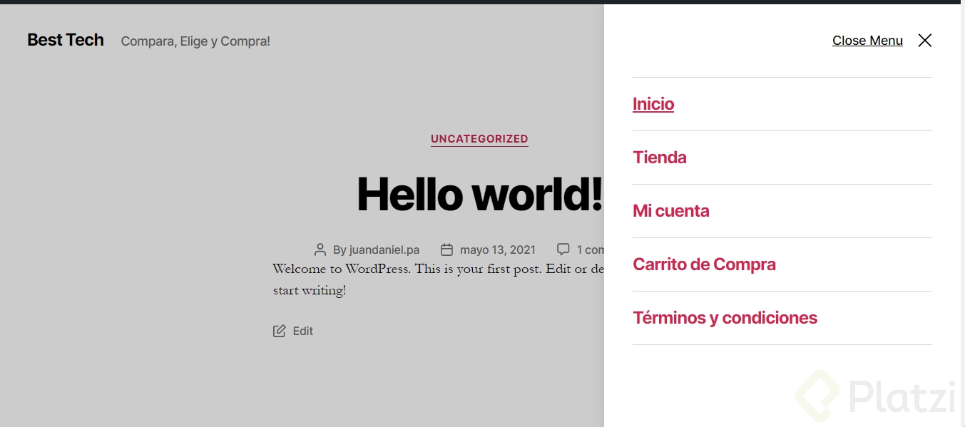965x427 pixels.
Task: Click the UNCATEGORIZED category link
Action: (x=479, y=139)
